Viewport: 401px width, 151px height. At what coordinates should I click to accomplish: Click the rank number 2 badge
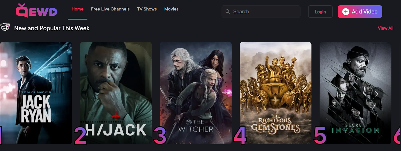pyautogui.click(x=80, y=135)
